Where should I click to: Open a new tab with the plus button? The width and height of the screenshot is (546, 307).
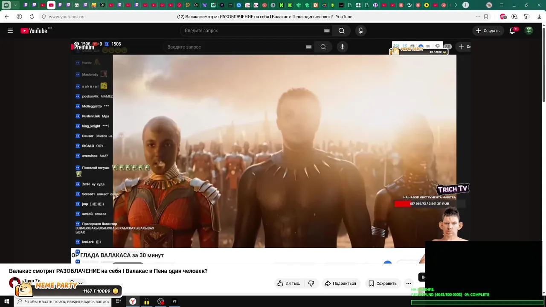[x=465, y=5]
